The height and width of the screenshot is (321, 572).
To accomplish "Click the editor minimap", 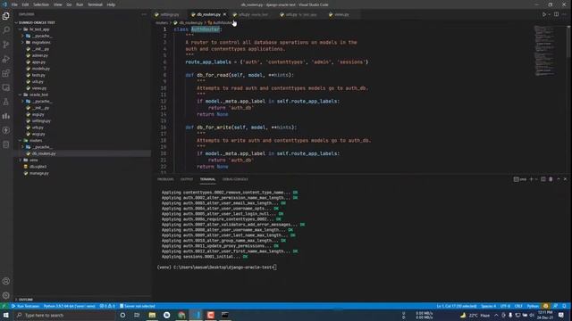I will pos(544,51).
